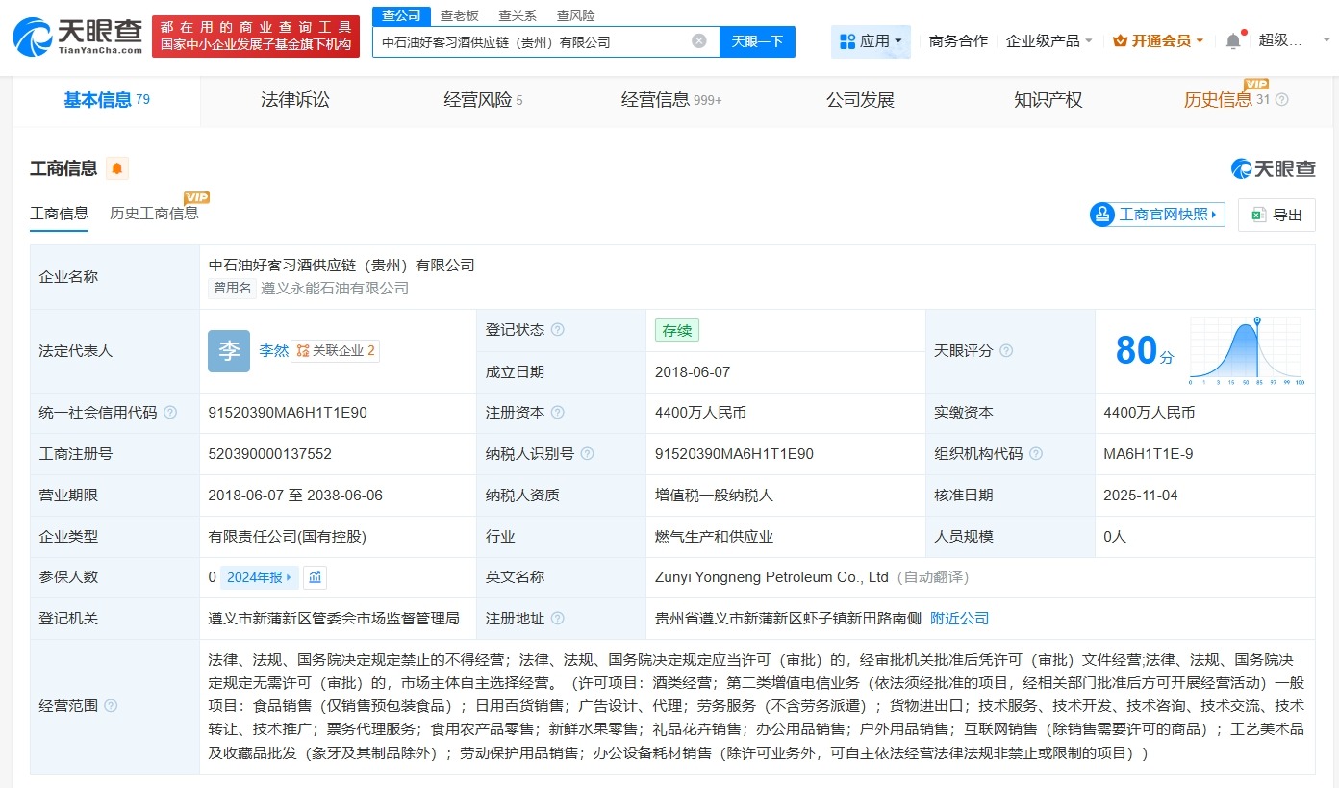Clear the company name search box
This screenshot has width=1339, height=788.
click(x=699, y=39)
